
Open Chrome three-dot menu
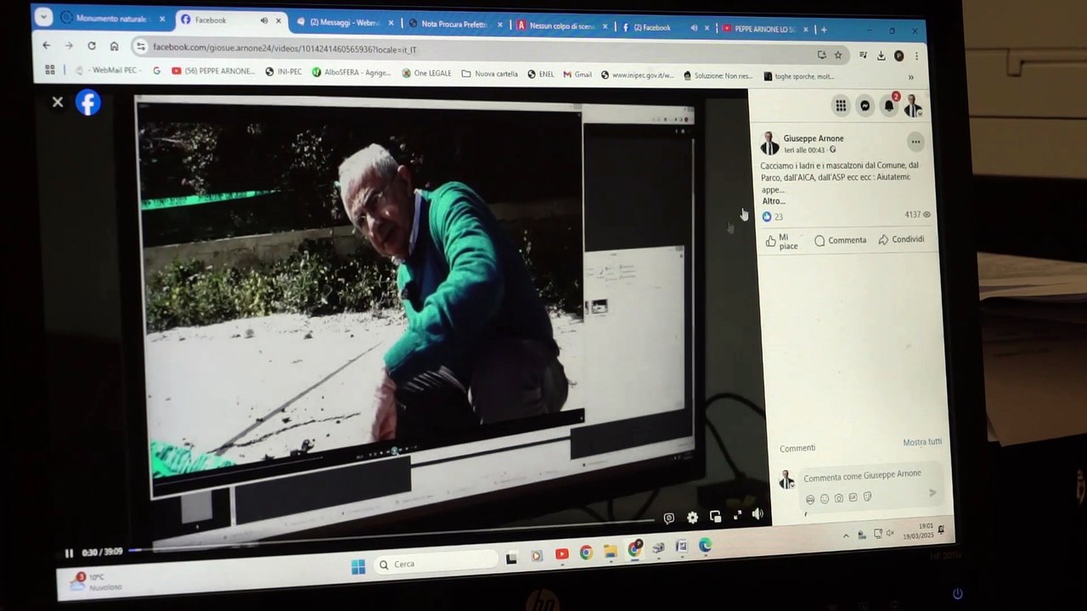pos(915,56)
